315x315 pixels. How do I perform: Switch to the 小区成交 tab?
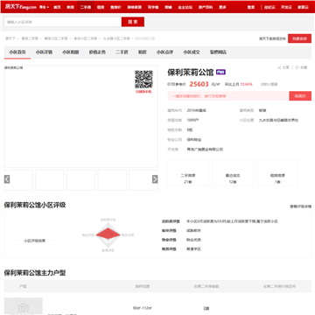pyautogui.click(x=192, y=52)
